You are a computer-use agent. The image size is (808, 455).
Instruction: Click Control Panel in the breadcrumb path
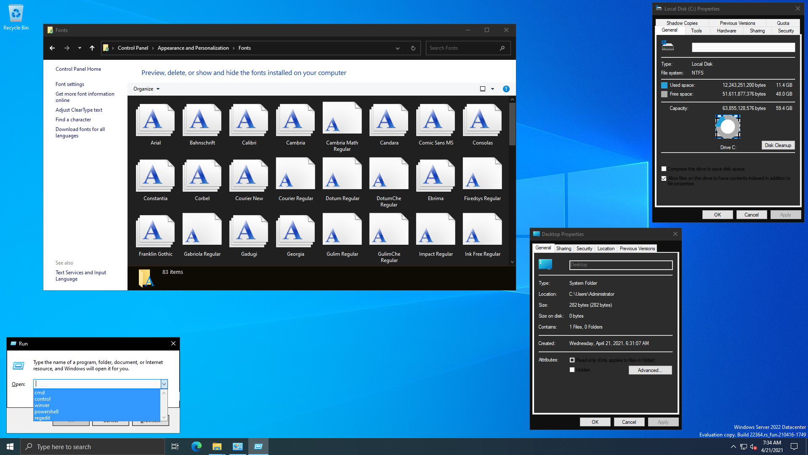(x=133, y=48)
